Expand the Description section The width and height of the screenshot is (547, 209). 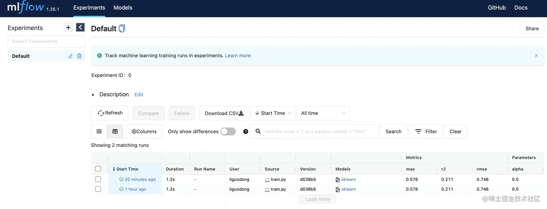[x=94, y=94]
